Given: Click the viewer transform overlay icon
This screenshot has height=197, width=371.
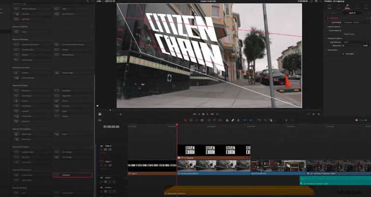Looking at the screenshot, I should 100,114.
